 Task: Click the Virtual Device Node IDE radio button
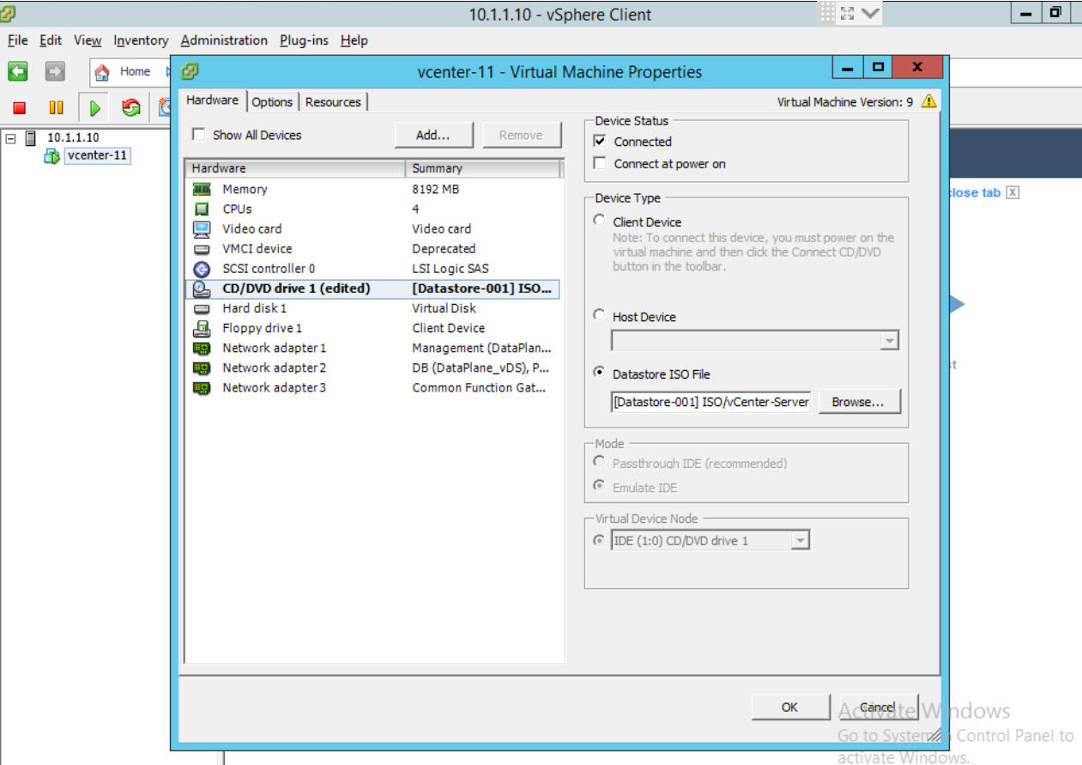point(599,540)
